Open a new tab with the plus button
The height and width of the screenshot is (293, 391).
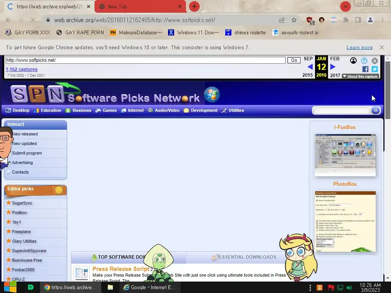pyautogui.click(x=194, y=6)
